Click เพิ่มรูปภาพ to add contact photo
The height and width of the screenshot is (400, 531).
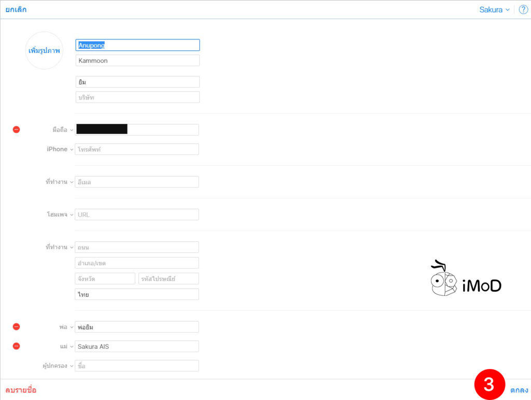[x=44, y=51]
